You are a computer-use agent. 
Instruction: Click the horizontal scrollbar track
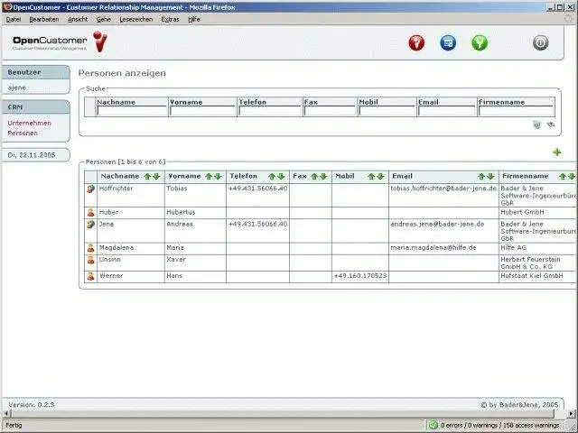point(283,414)
